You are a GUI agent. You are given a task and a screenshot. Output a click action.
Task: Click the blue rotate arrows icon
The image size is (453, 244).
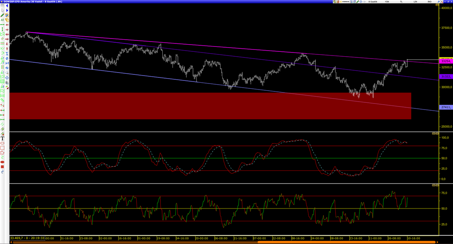pos(2,171)
